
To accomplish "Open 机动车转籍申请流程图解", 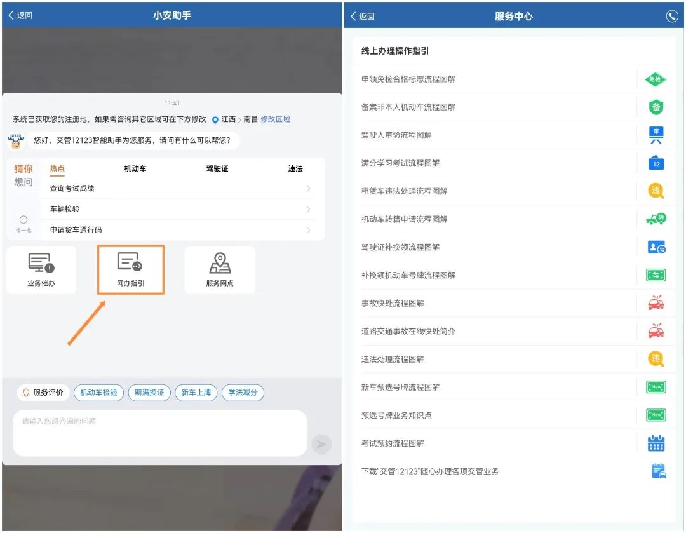I will tap(514, 219).
